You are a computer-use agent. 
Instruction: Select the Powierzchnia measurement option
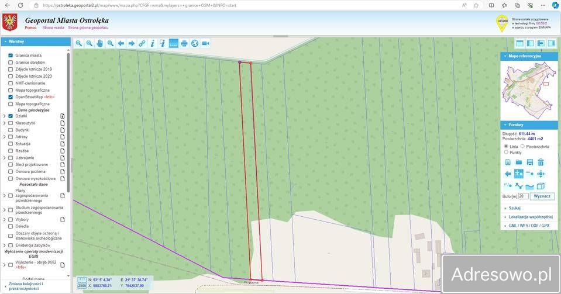tap(522, 146)
